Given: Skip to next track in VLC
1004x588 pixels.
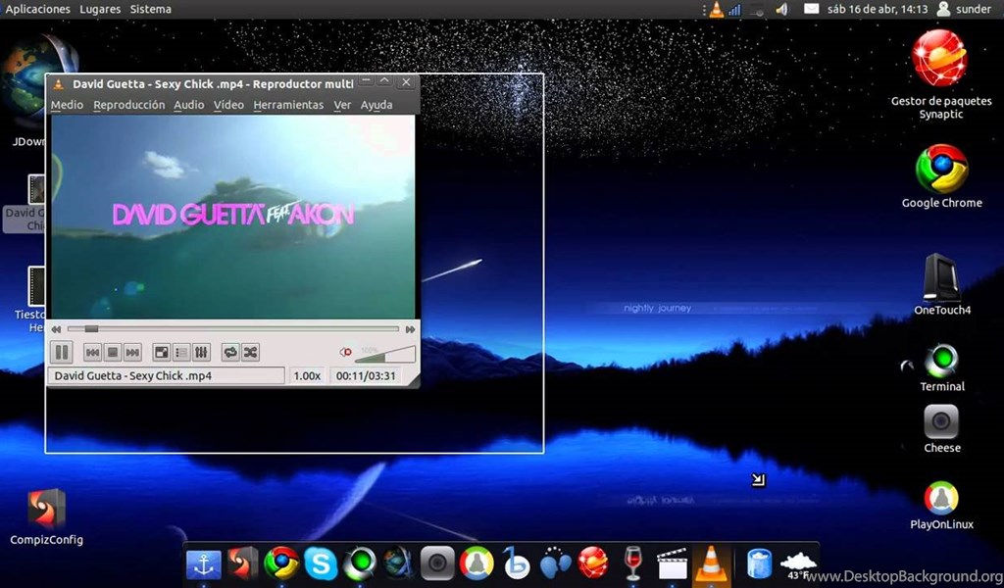Looking at the screenshot, I should [x=132, y=352].
